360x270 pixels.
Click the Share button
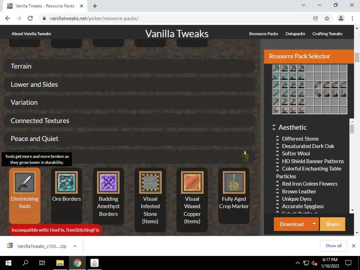[332, 224]
